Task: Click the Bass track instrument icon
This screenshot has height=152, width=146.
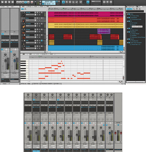Action: click(x=24, y=20)
